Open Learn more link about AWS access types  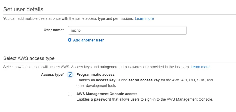tap(200, 67)
